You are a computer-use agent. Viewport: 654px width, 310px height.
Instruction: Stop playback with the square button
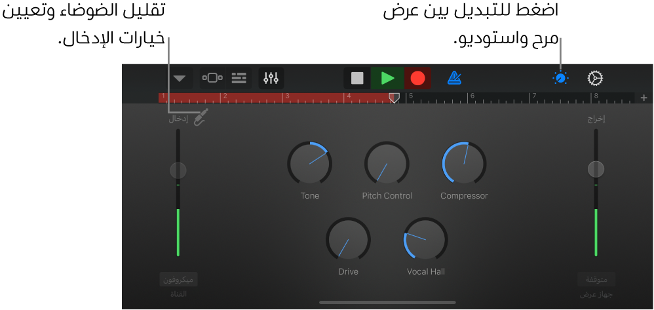tap(357, 78)
